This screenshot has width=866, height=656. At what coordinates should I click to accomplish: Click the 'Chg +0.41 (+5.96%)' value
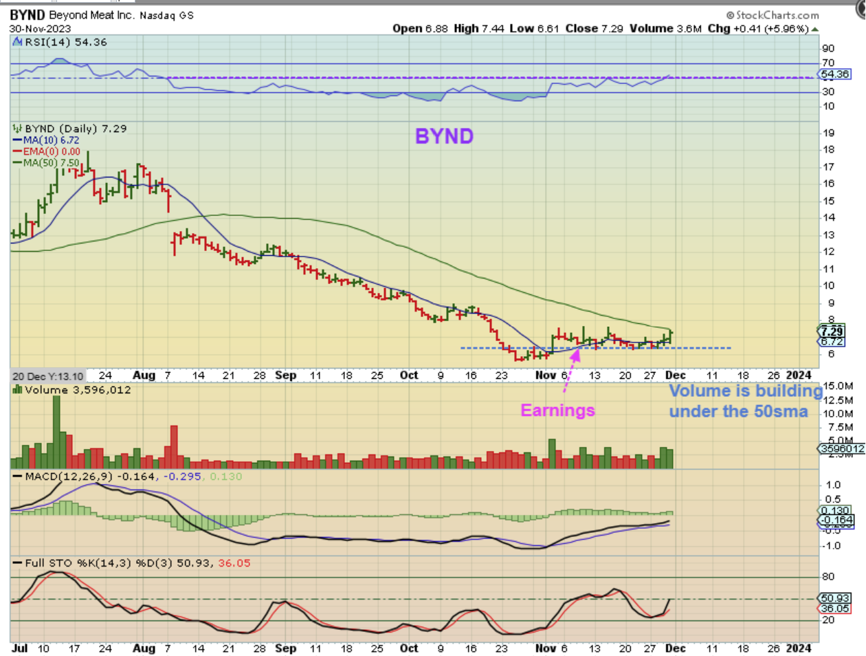(758, 28)
